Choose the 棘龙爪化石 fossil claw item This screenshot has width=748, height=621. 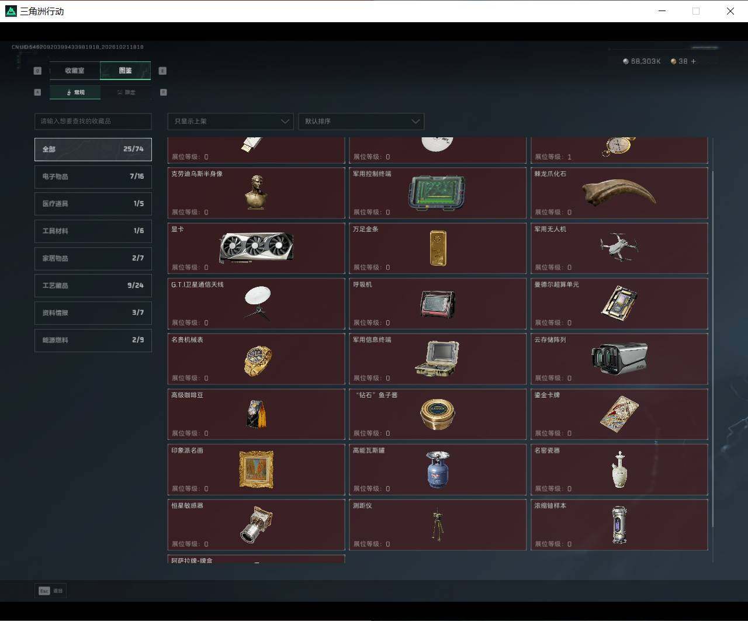click(x=619, y=193)
